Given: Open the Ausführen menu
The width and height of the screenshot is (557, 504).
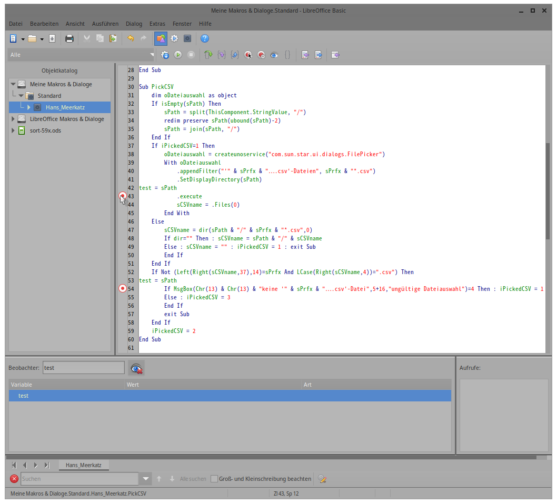Looking at the screenshot, I should pos(105,24).
